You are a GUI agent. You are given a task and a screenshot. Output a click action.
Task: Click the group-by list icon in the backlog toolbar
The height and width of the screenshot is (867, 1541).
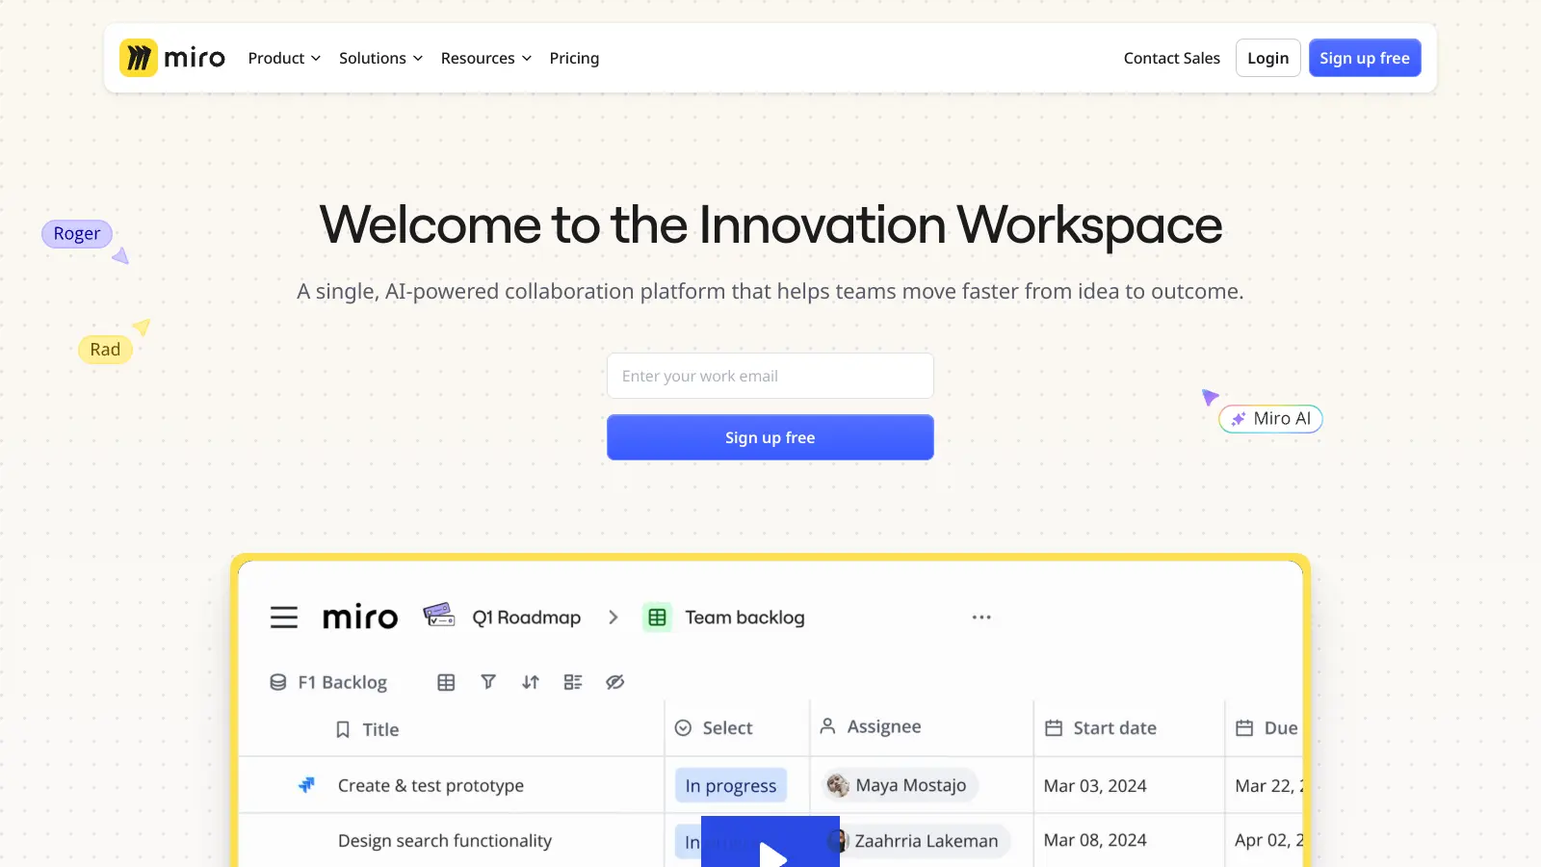[x=573, y=682]
